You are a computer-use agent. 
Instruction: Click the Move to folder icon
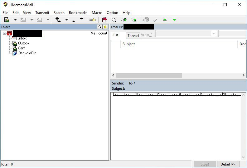coord(92,20)
